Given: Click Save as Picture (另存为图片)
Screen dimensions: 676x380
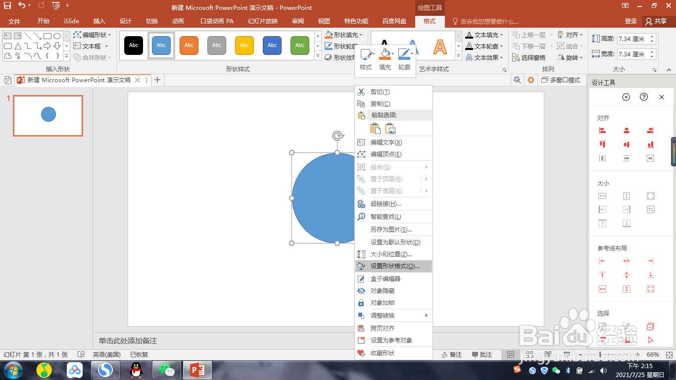Looking at the screenshot, I should [394, 230].
